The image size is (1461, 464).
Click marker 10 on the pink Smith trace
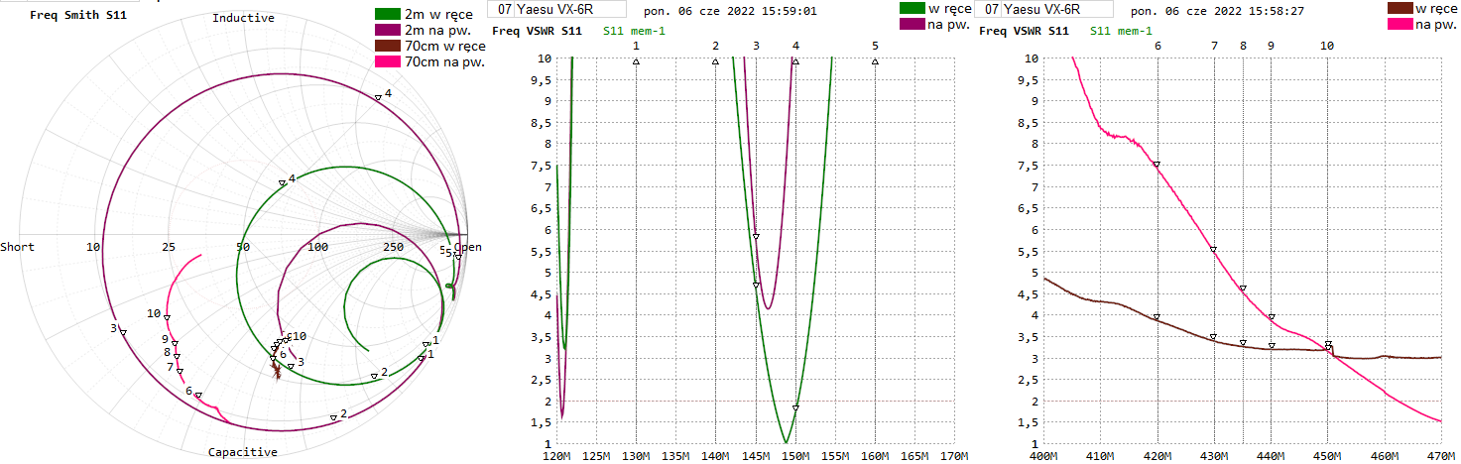click(167, 317)
